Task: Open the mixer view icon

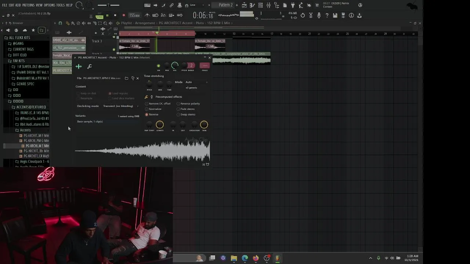Action: coord(268,5)
